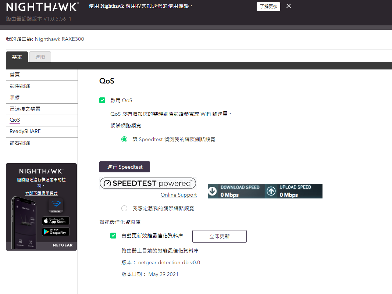Click the 進行 Speedtest button
Viewport: 392px width, 294px height.
(125, 167)
